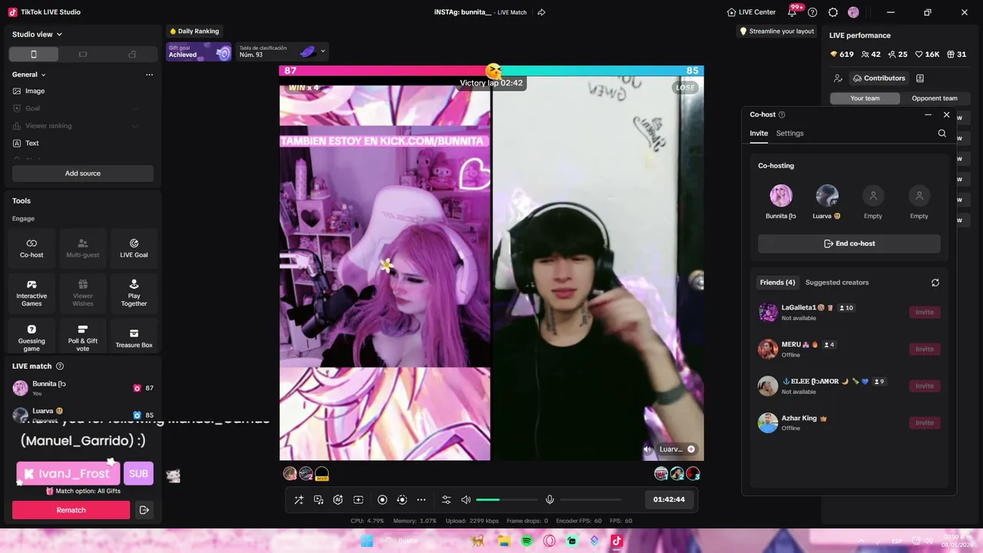Open the help question mark icon
Image resolution: width=983 pixels, height=553 pixels.
tap(813, 12)
